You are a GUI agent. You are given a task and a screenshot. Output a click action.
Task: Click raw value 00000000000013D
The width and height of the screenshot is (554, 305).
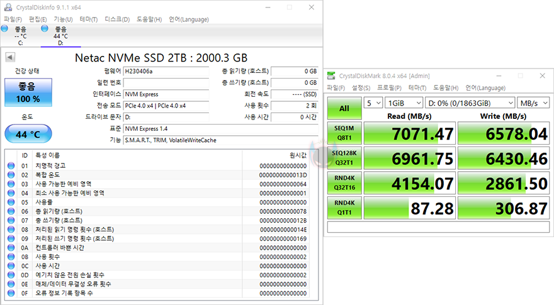(283, 175)
